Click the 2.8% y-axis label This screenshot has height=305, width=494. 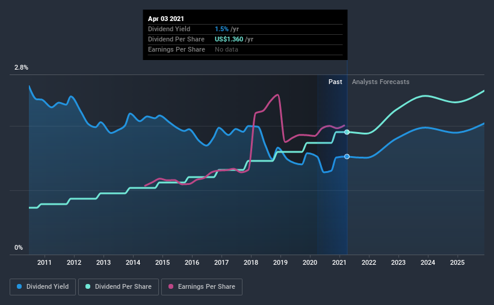tap(21, 68)
